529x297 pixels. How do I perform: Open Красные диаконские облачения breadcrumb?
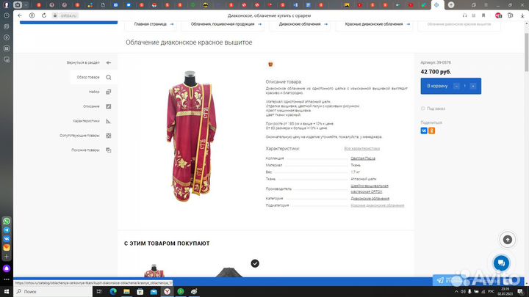click(x=374, y=24)
